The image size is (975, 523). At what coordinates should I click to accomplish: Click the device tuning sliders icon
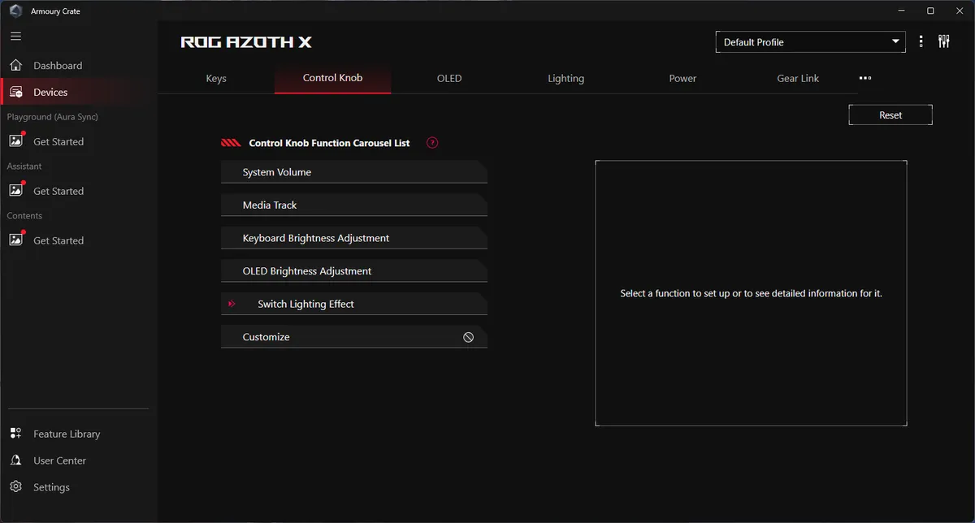pos(943,41)
